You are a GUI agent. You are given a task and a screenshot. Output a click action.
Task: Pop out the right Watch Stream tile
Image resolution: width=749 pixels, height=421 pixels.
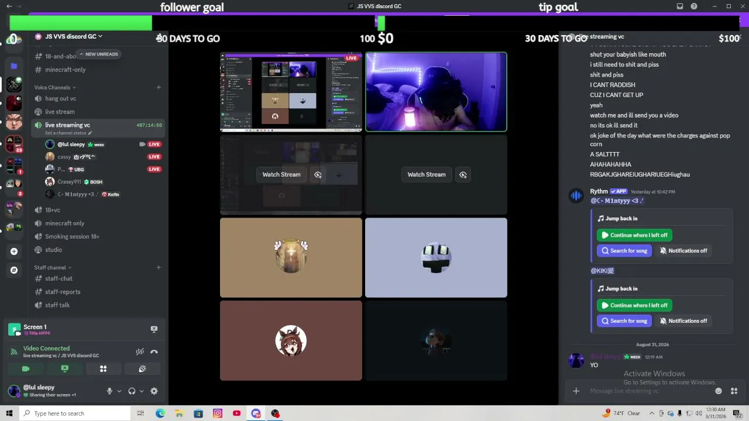[463, 174]
